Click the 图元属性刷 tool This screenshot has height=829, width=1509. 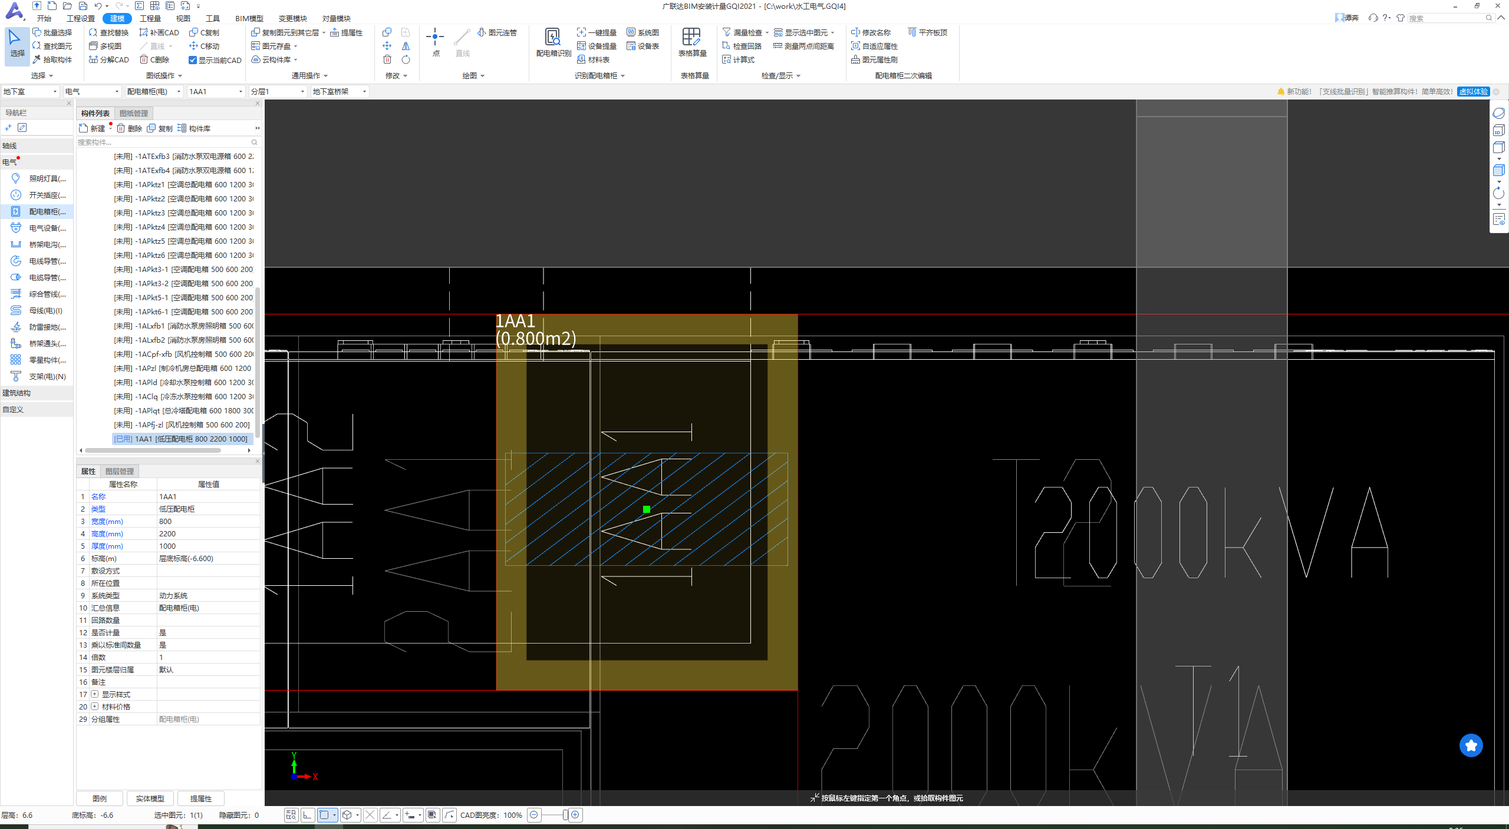(x=875, y=59)
